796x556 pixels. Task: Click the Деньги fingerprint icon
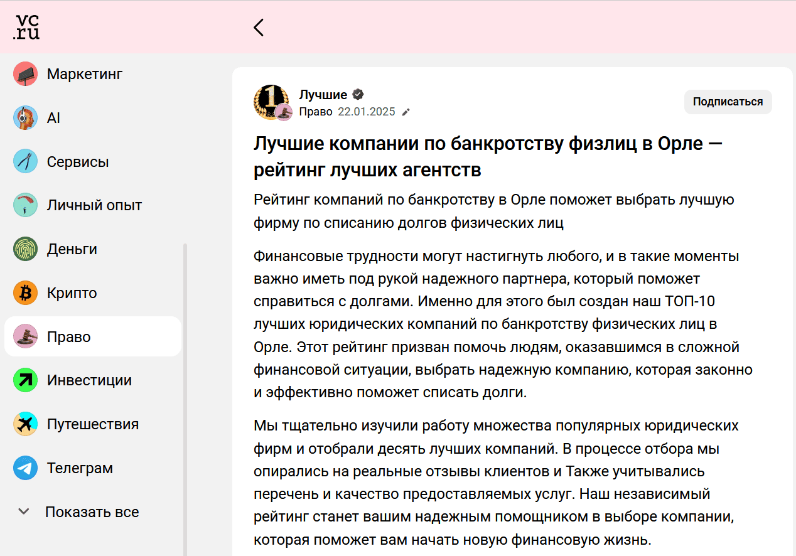pyautogui.click(x=26, y=249)
